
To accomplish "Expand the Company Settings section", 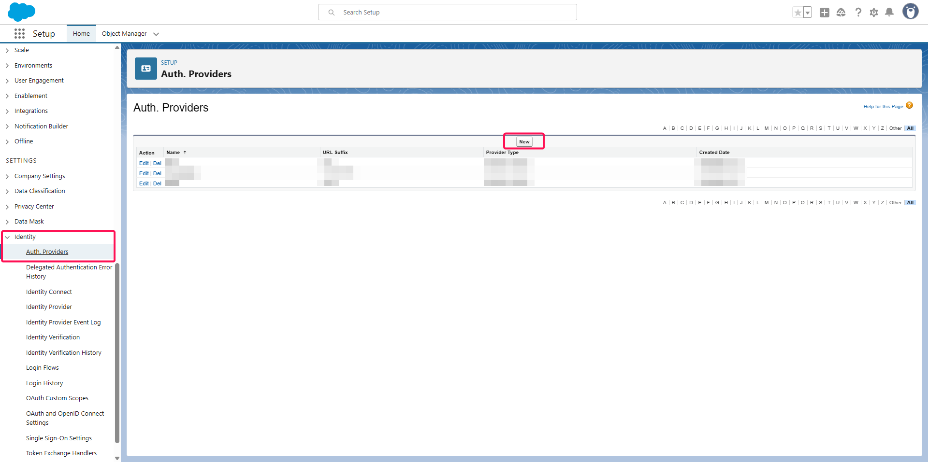I will pos(7,177).
